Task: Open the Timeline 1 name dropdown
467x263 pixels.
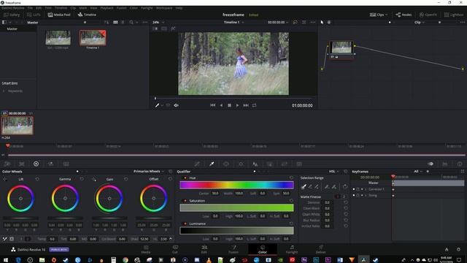Action: click(233, 23)
